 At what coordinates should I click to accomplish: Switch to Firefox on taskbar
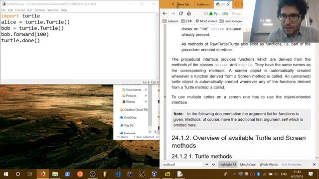pyautogui.click(x=42, y=174)
